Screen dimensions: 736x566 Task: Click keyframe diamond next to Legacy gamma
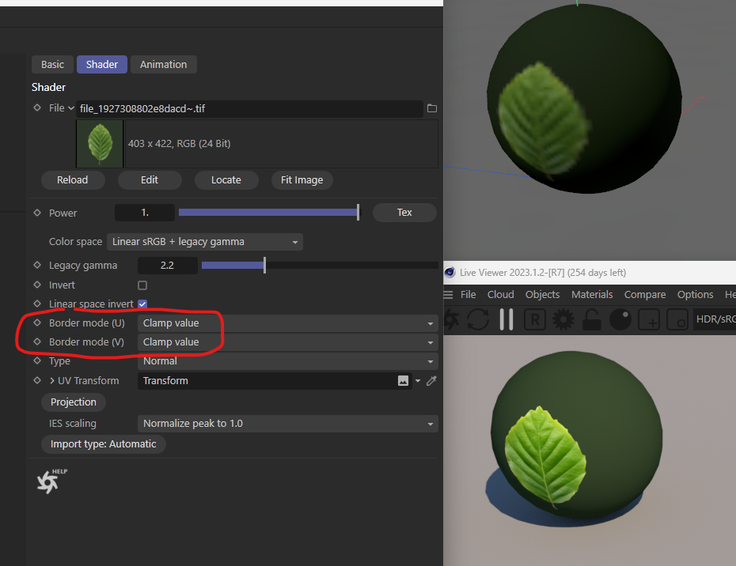(37, 265)
